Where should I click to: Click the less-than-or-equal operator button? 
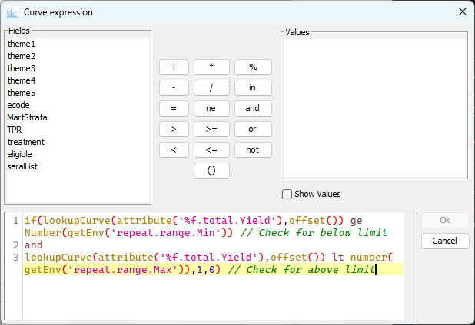pos(211,149)
